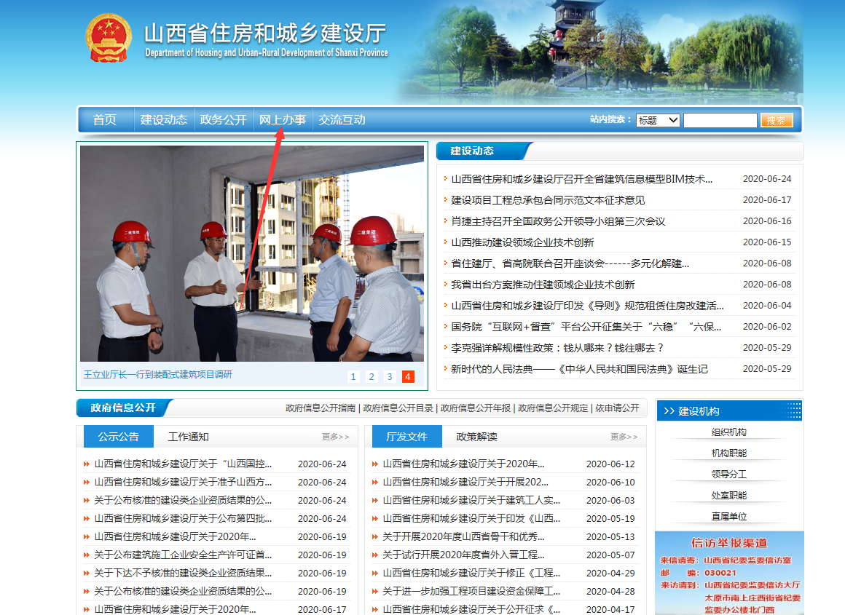Image resolution: width=845 pixels, height=615 pixels.
Task: Select slideshow indicator number 2
Action: point(372,376)
